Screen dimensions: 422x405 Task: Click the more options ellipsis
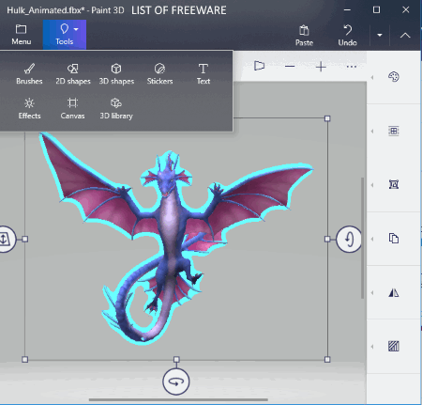(x=352, y=67)
